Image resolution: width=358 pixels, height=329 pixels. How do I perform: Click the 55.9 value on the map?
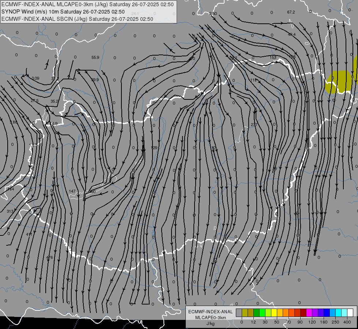(95, 57)
